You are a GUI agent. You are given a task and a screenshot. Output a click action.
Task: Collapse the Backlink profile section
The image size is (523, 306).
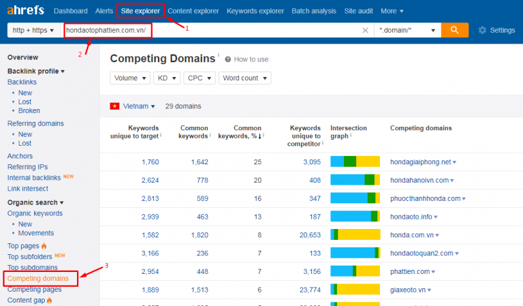click(36, 71)
